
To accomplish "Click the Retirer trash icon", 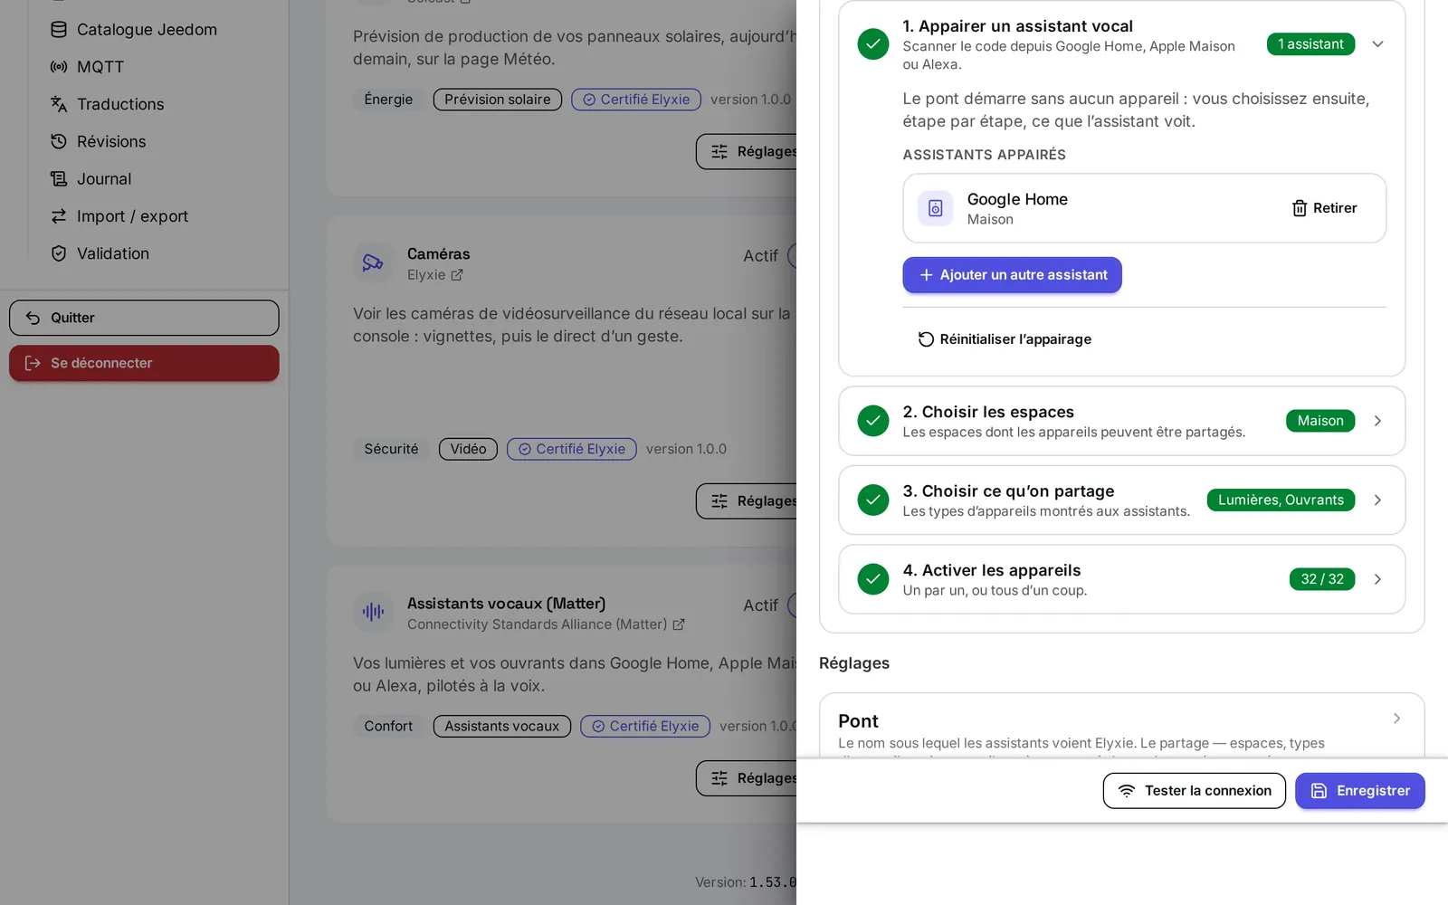I will [1300, 208].
